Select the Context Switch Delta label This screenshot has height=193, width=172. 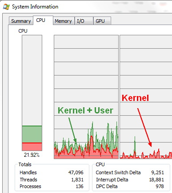click(118, 172)
